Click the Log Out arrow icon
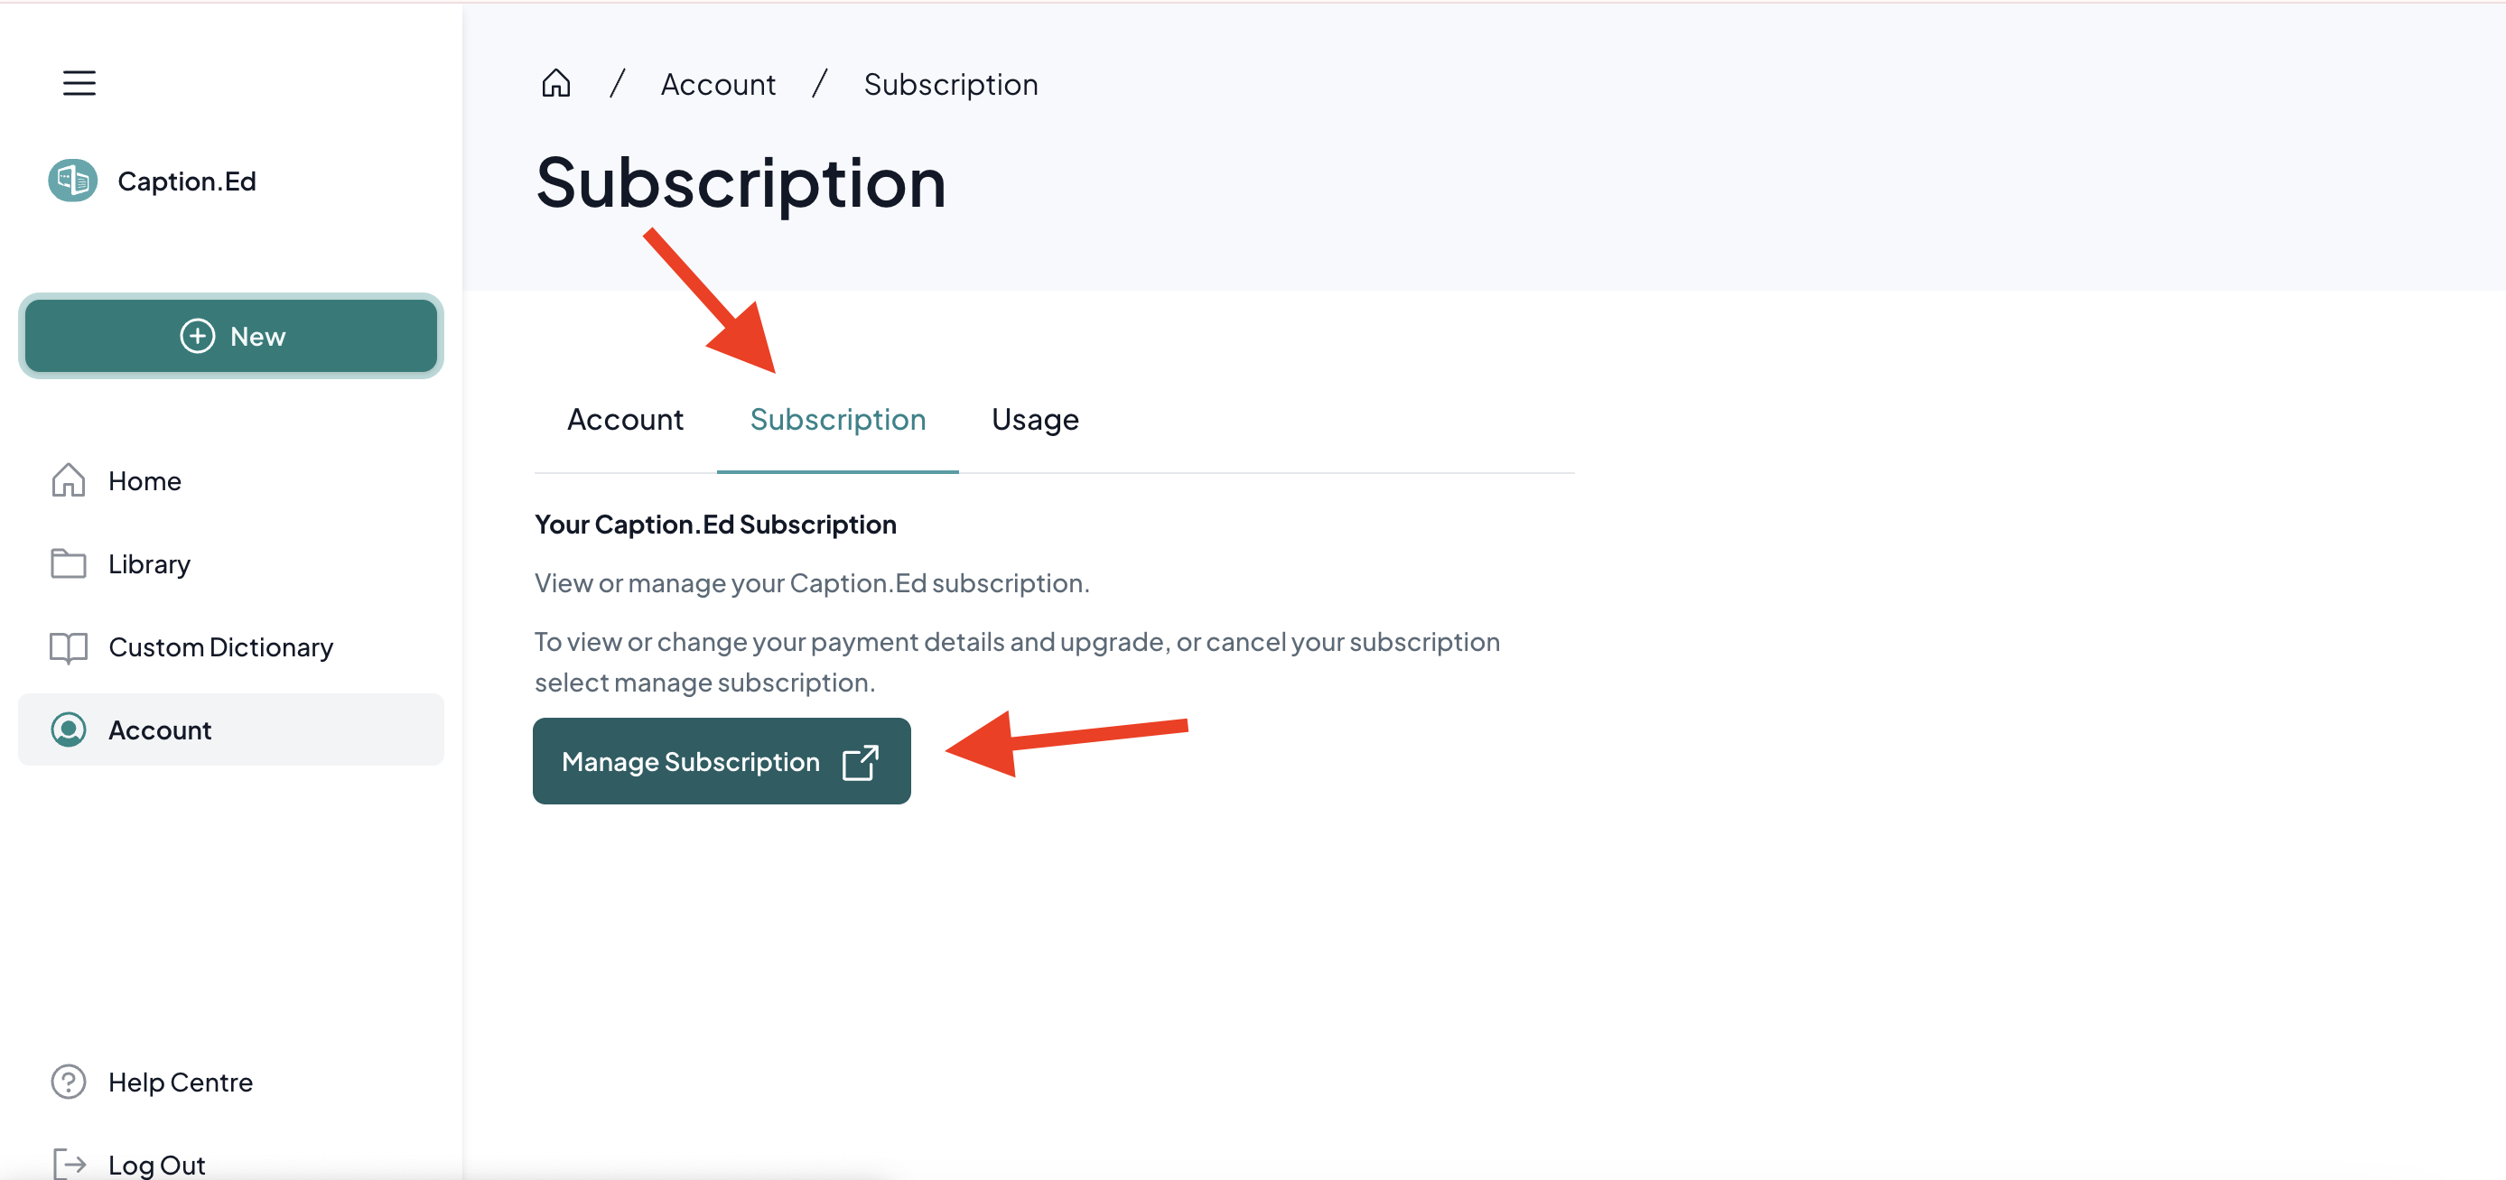 click(x=69, y=1164)
